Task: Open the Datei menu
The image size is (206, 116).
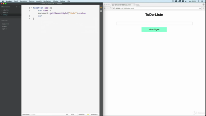Action: (16, 1)
